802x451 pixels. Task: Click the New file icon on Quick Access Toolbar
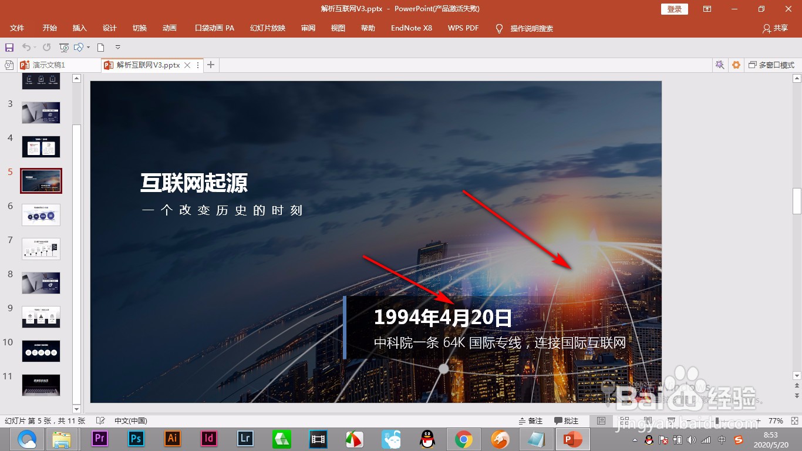[x=100, y=47]
